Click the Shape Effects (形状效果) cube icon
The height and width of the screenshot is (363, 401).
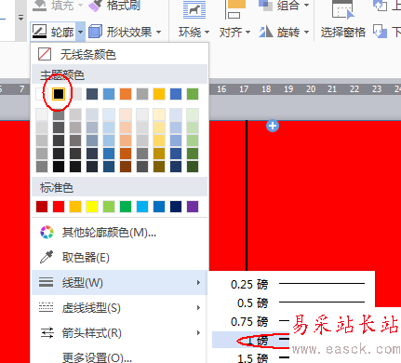click(95, 32)
